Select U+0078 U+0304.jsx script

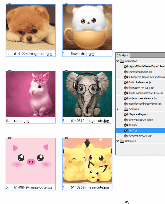tap(141, 136)
